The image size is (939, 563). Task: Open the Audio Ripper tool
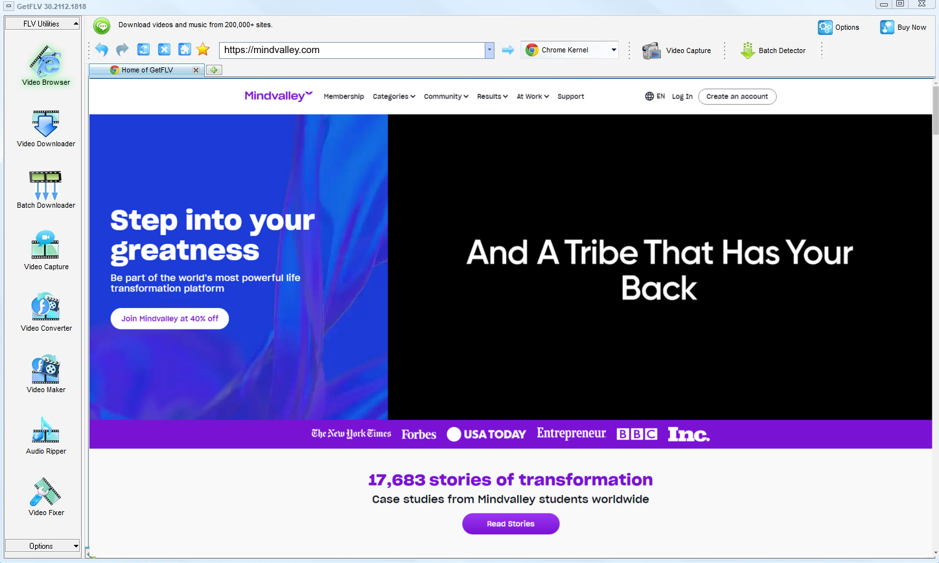point(46,435)
